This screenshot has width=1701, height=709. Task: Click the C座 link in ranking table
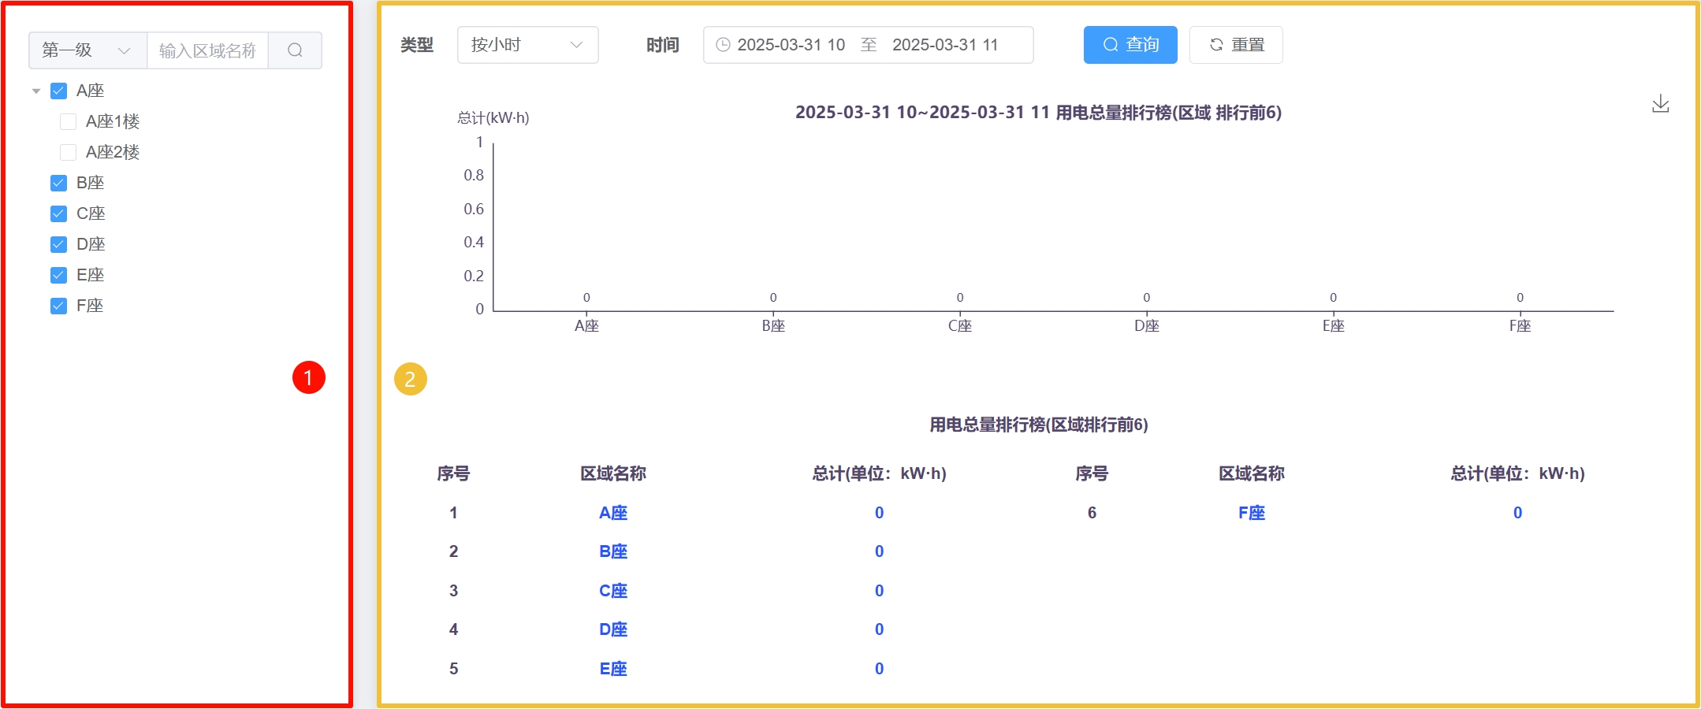613,591
